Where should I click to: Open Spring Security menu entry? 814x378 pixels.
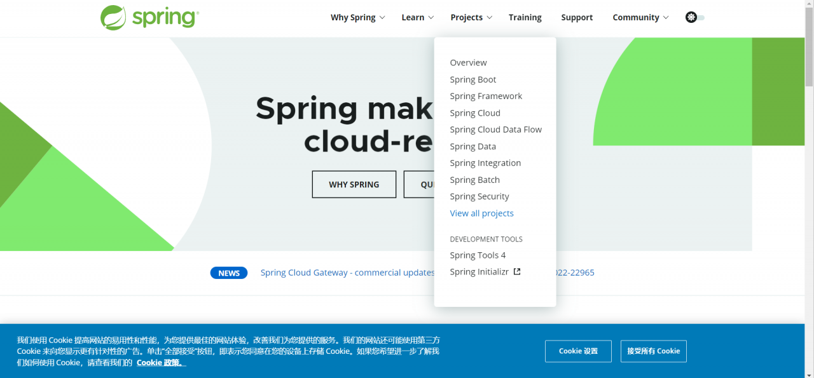point(479,196)
